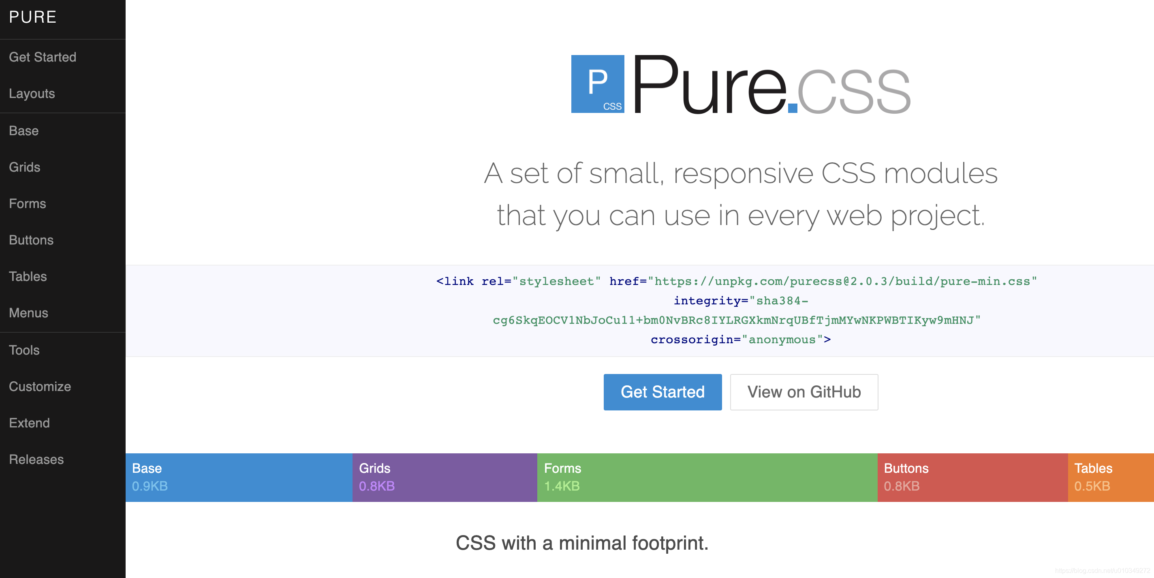The image size is (1154, 578).
Task: Toggle the Forms sidebar item
Action: (27, 204)
